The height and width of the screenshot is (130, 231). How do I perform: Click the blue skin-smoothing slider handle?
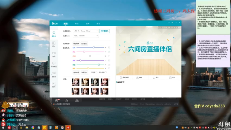pos(94,47)
